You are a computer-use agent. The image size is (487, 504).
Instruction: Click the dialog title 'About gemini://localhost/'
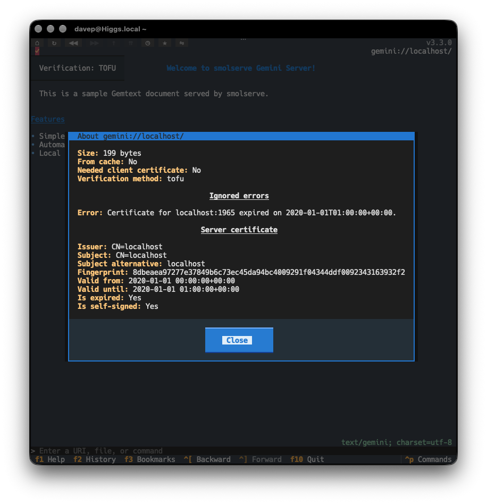[x=130, y=136]
